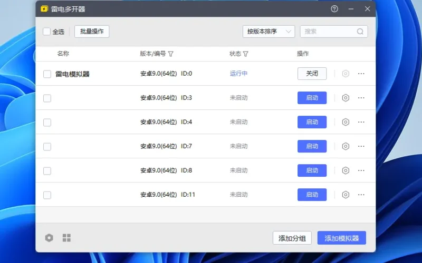Viewport: 422px width, 263px height.
Task: Click 未启动 status in ID:3 row
Action: click(239, 98)
